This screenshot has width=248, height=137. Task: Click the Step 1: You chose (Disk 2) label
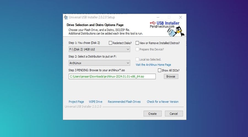coord(84,43)
